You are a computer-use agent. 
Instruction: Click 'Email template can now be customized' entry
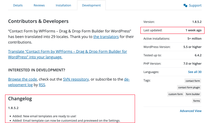click(x=66, y=121)
